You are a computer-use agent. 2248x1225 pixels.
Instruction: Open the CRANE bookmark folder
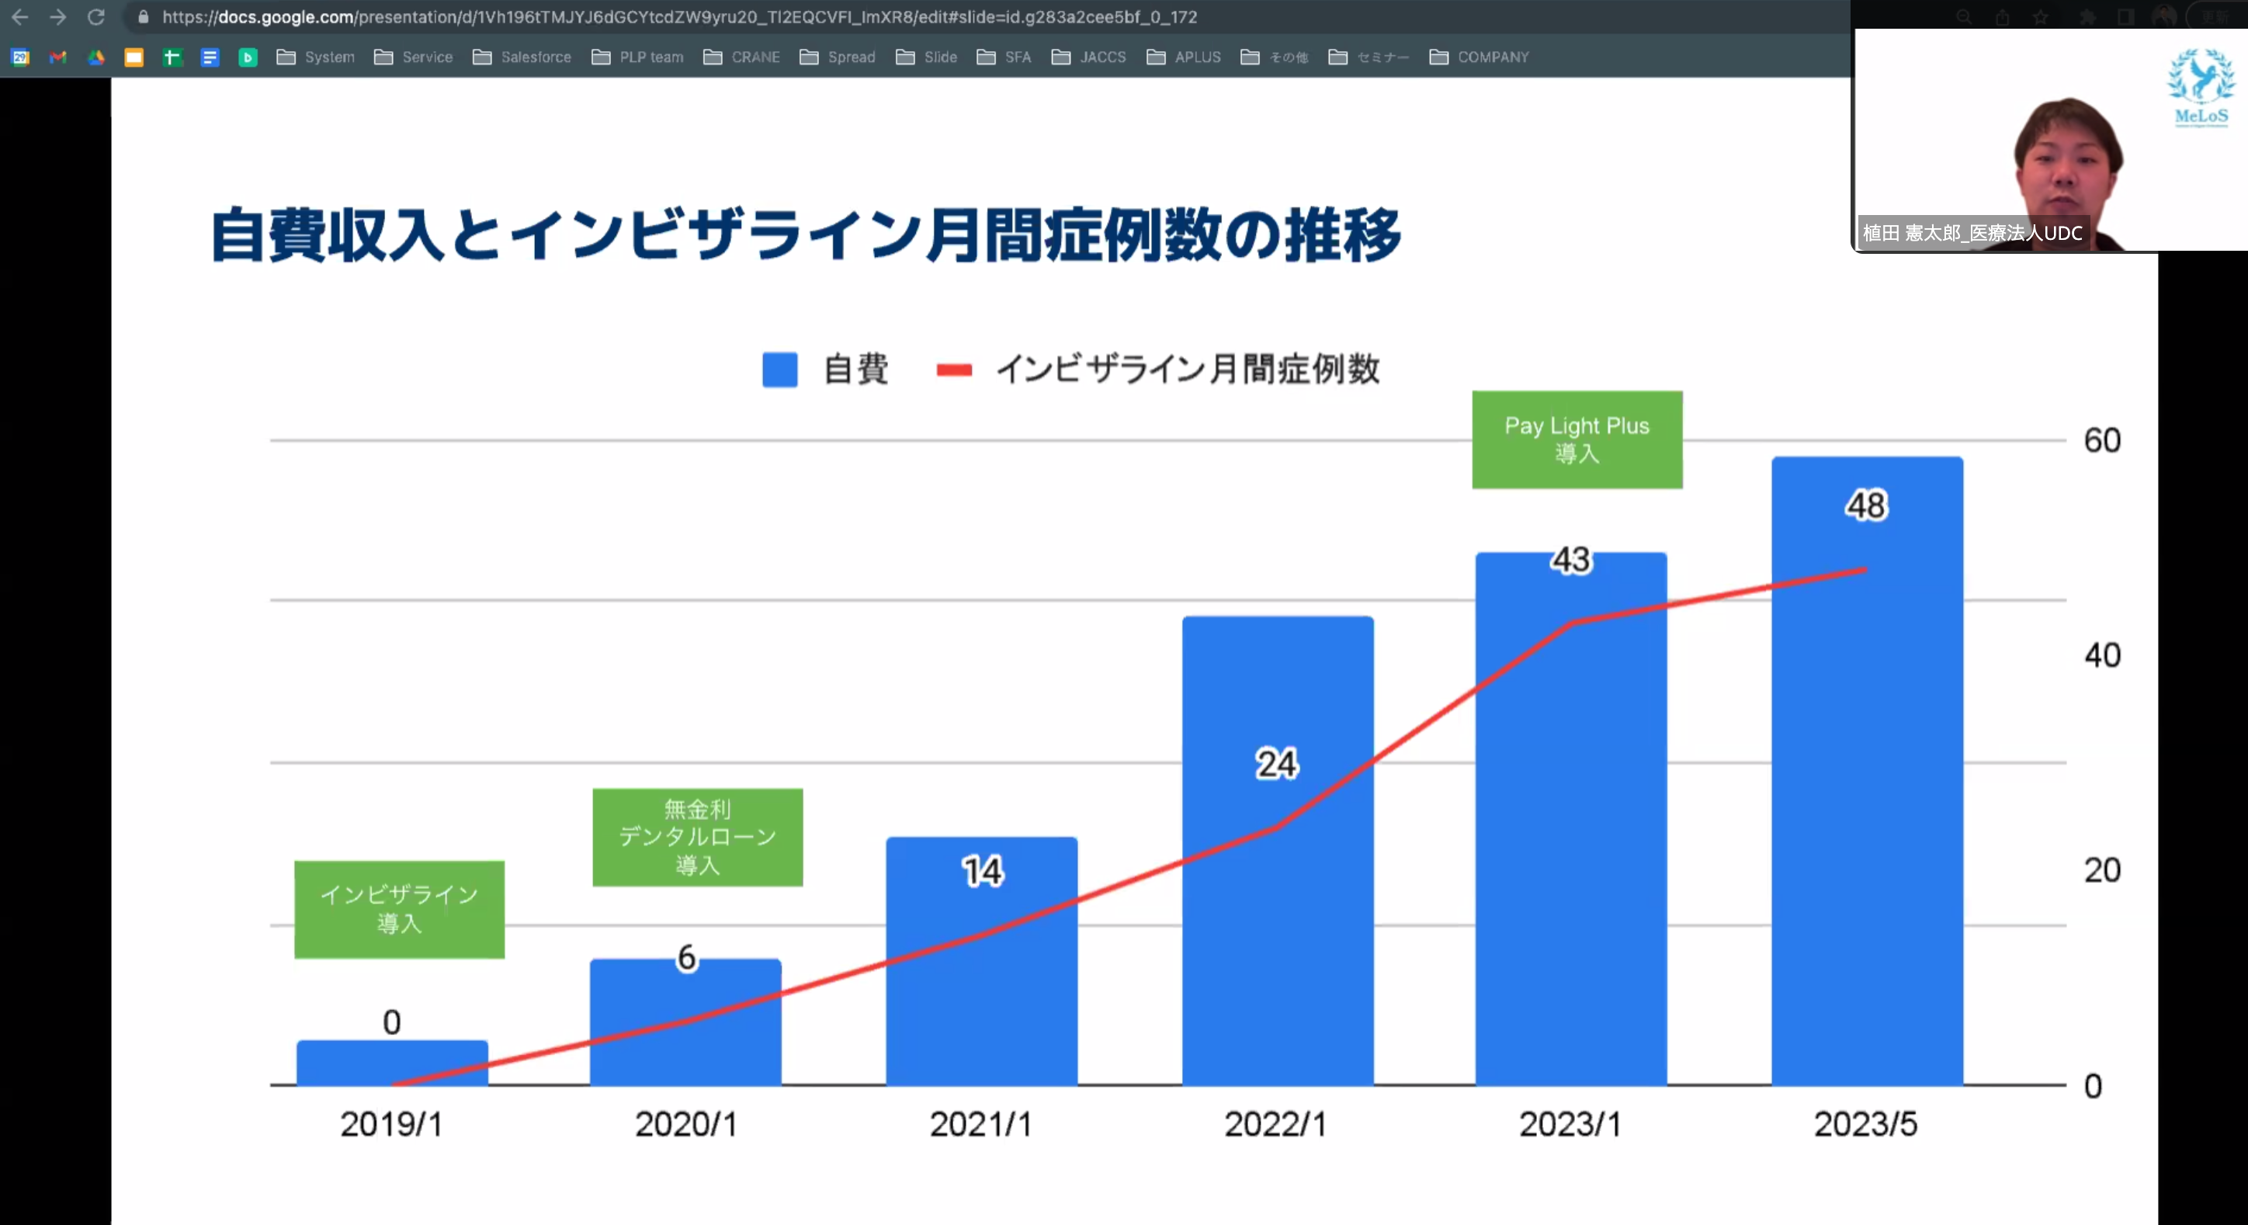pos(742,57)
